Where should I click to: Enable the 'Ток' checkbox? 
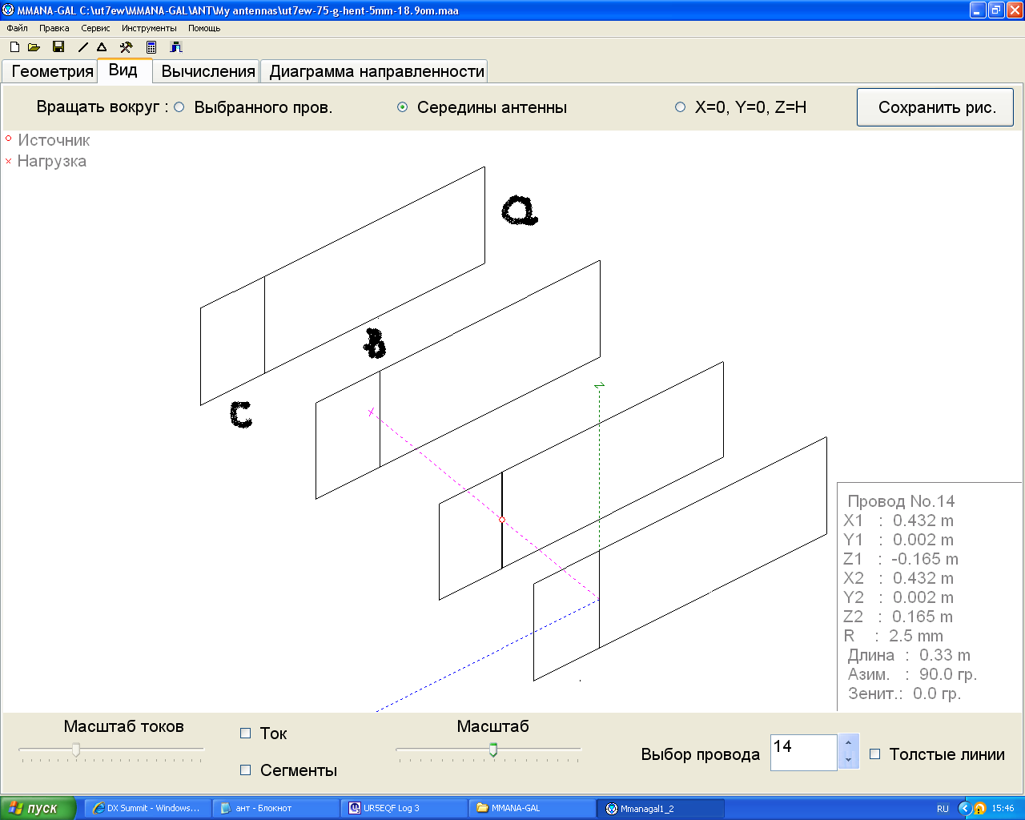246,734
